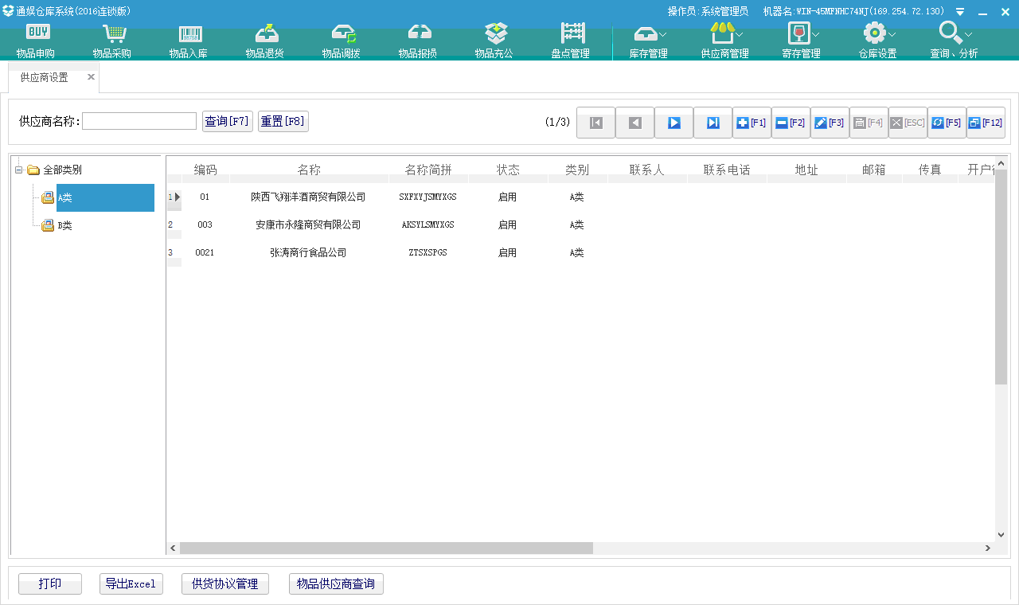Click the code cell 0021
Viewport: 1019px width, 605px height.
pyautogui.click(x=205, y=252)
